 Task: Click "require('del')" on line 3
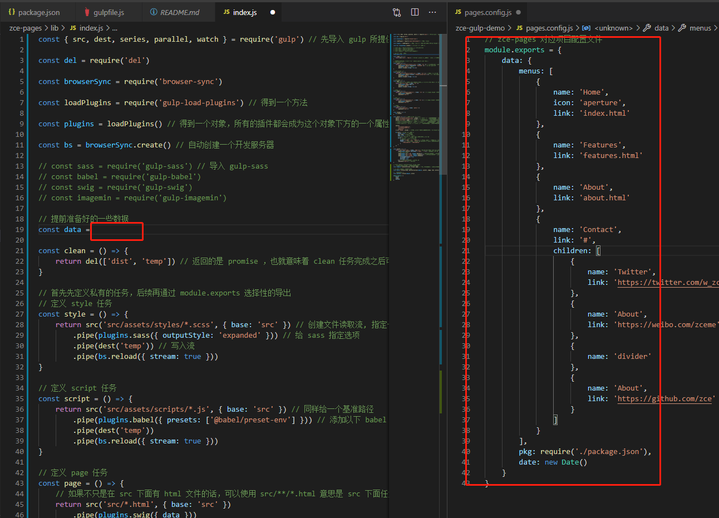pos(120,61)
